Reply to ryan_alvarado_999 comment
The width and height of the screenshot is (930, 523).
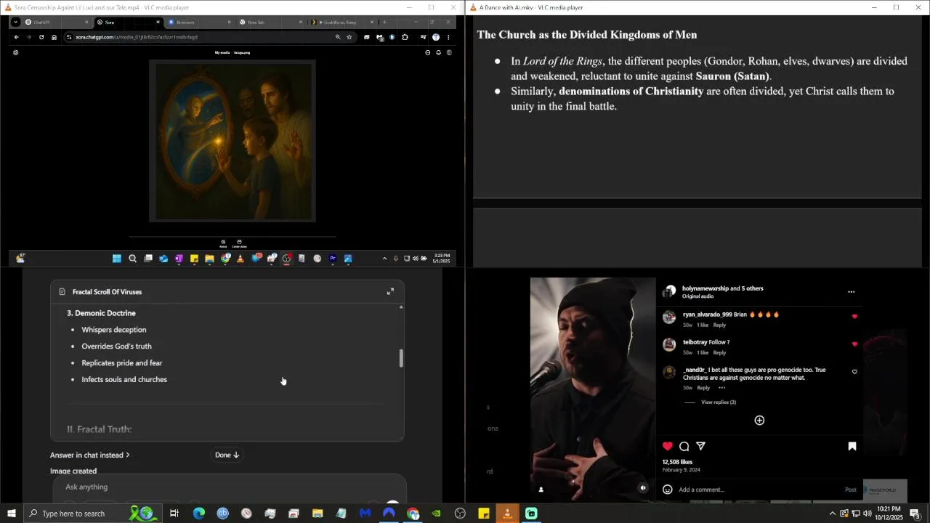click(x=719, y=325)
